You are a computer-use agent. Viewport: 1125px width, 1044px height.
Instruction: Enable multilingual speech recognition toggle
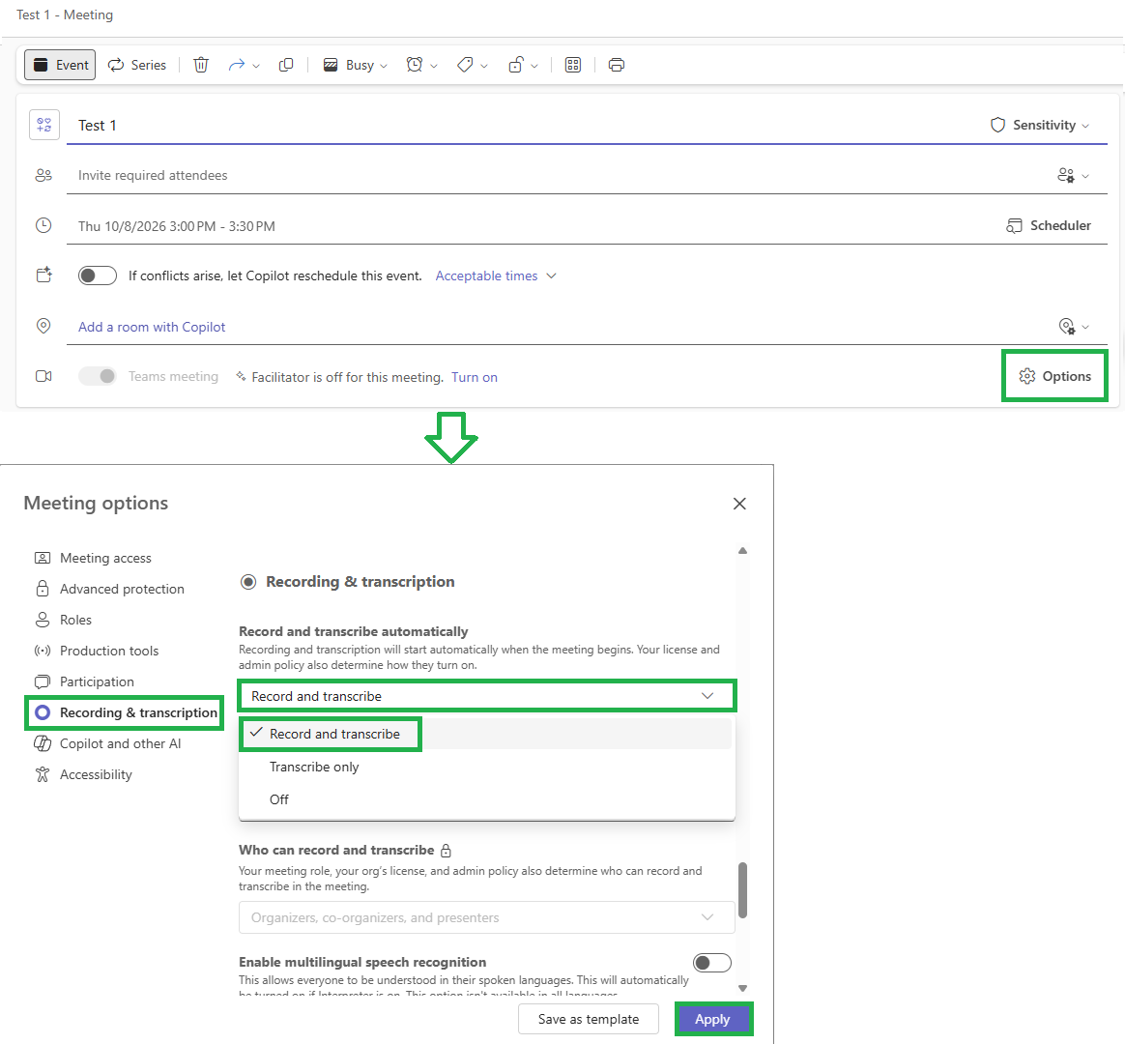click(711, 962)
